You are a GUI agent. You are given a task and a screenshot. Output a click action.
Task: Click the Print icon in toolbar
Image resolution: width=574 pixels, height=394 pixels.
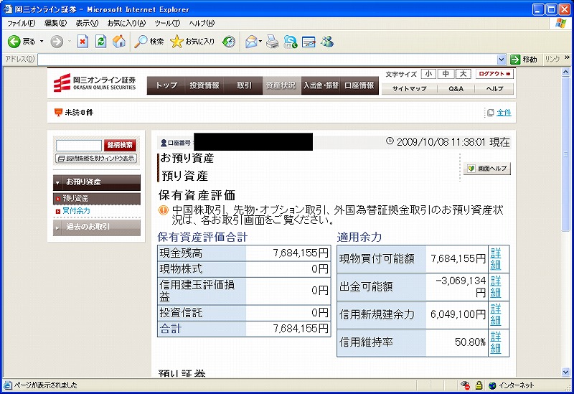272,42
